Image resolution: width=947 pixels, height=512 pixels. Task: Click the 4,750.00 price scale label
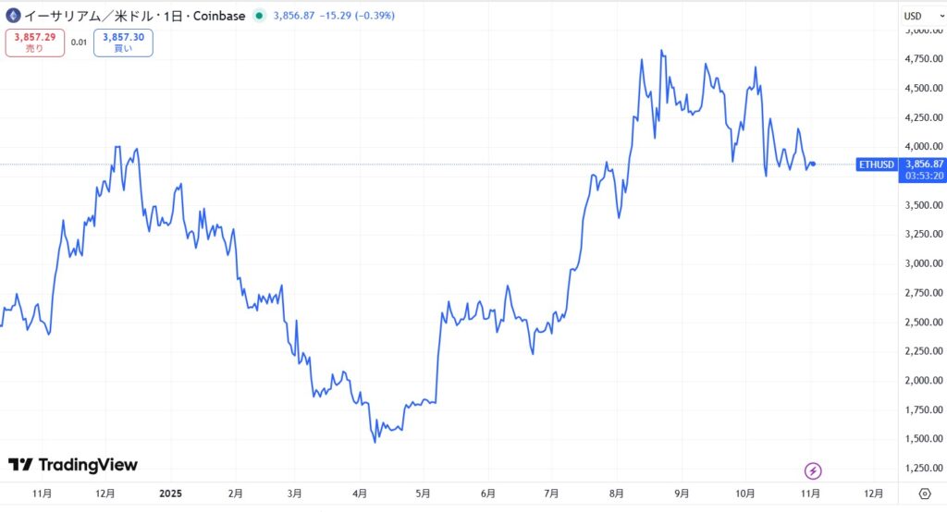point(922,58)
